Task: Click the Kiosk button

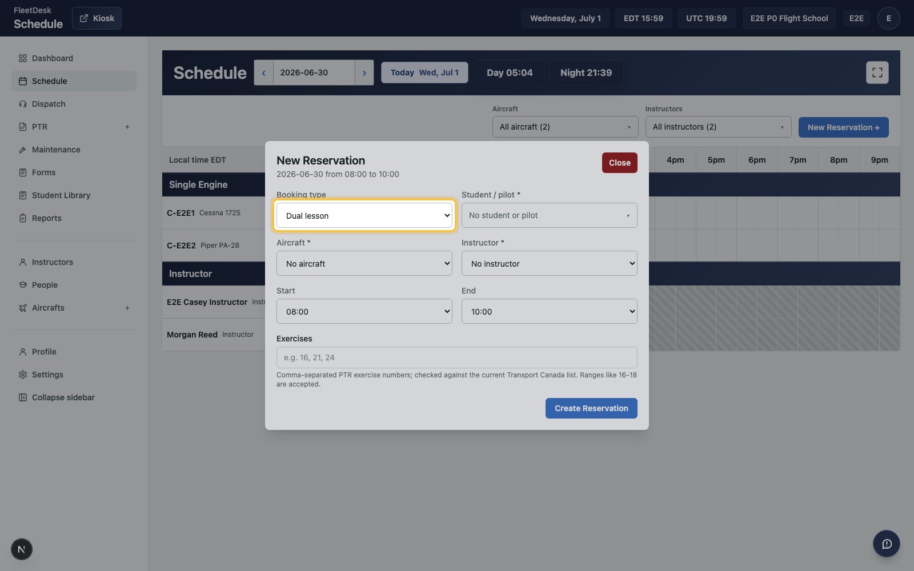Action: pos(97,18)
